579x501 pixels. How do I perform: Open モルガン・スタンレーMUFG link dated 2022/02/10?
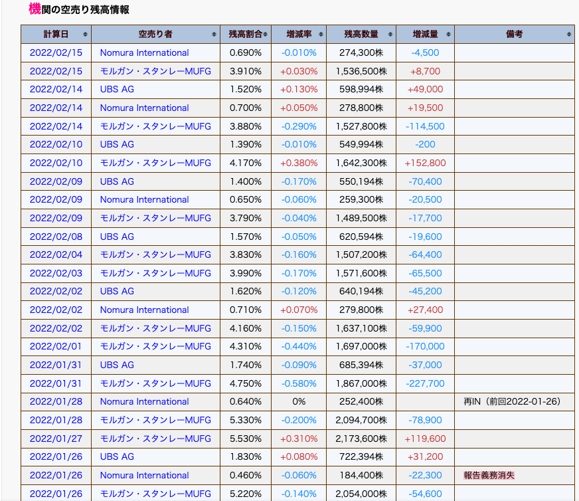(x=155, y=163)
